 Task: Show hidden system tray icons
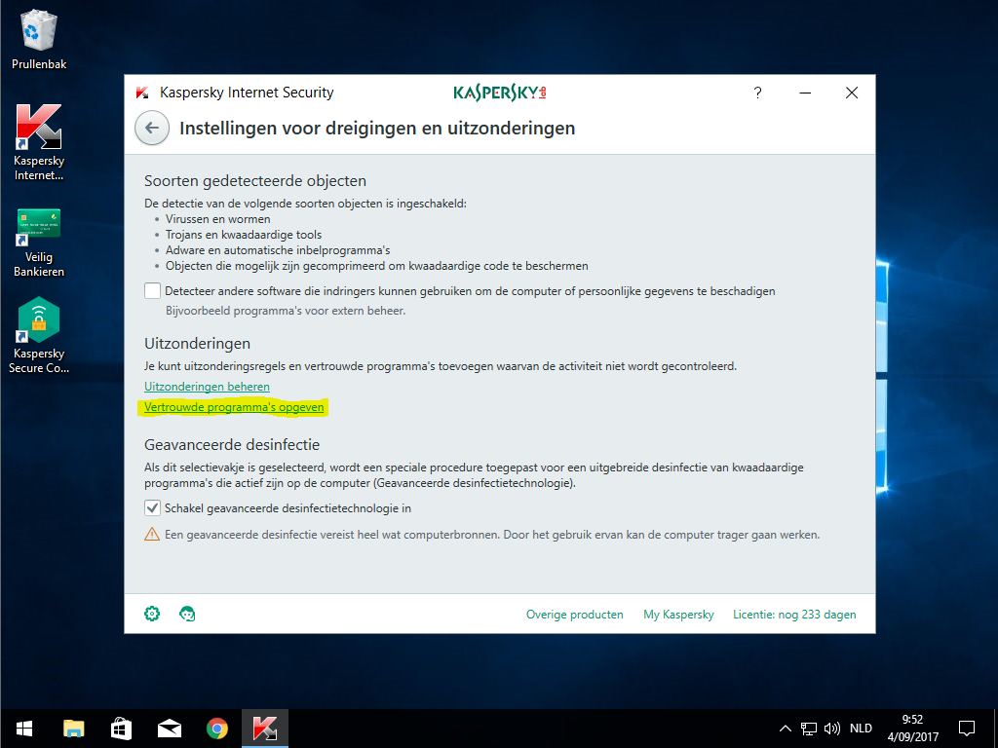pyautogui.click(x=786, y=729)
